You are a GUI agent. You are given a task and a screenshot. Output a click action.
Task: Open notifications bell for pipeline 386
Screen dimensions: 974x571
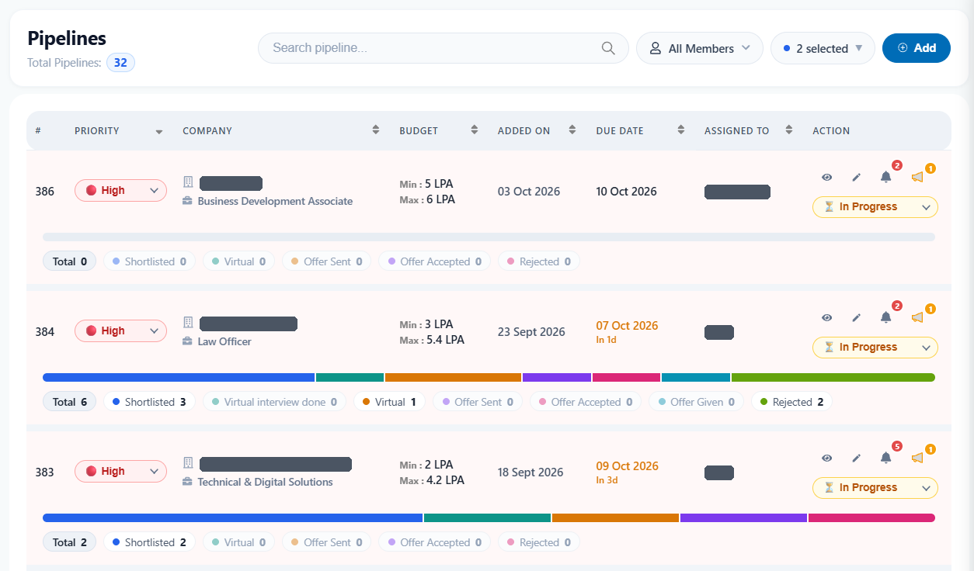tap(885, 177)
